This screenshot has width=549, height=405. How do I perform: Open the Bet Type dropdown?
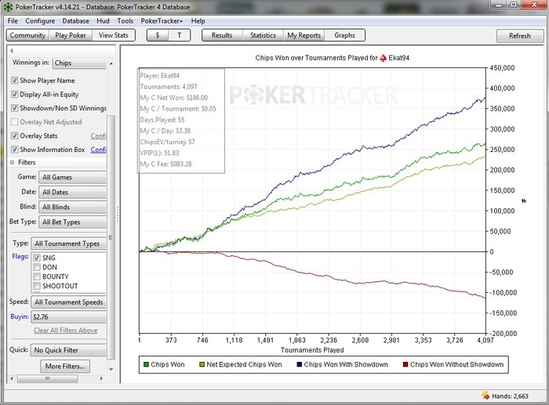(x=72, y=222)
